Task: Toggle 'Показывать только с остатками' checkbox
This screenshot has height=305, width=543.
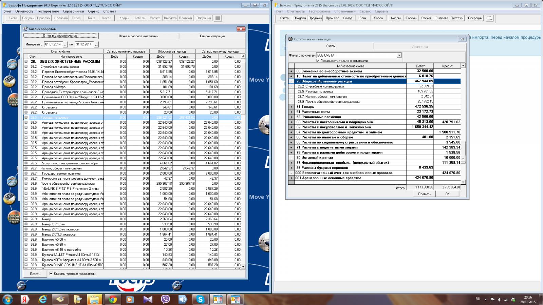Action: (x=318, y=61)
